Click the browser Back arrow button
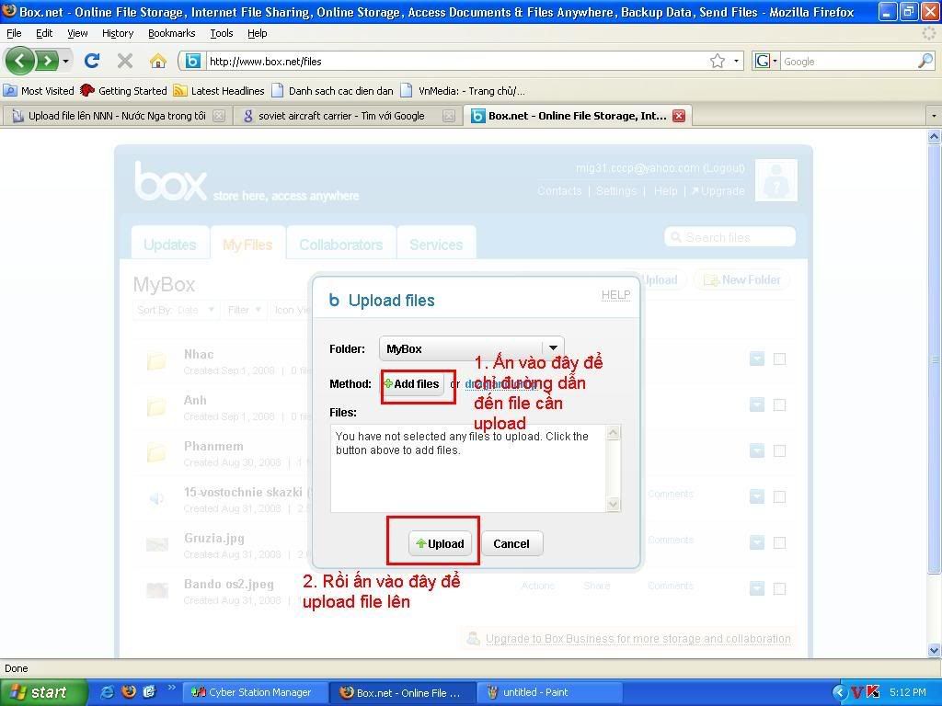This screenshot has height=706, width=942. (20, 61)
